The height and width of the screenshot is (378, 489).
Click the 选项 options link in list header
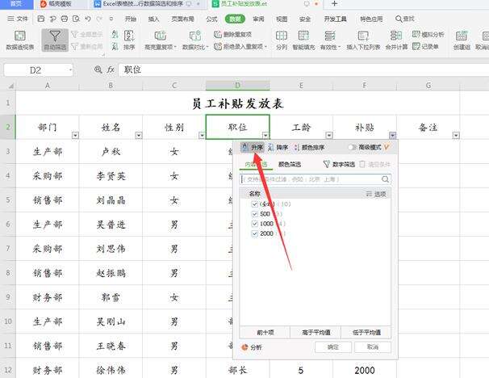pos(376,194)
